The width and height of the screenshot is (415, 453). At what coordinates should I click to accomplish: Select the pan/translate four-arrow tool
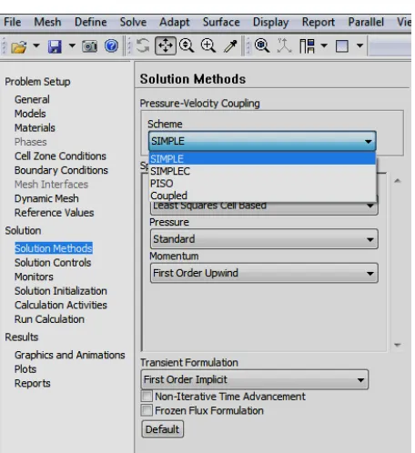pyautogui.click(x=166, y=46)
